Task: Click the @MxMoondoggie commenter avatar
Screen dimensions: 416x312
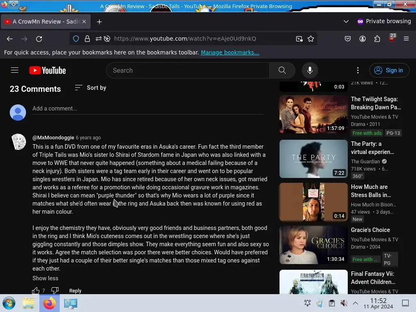Action: 18,142
